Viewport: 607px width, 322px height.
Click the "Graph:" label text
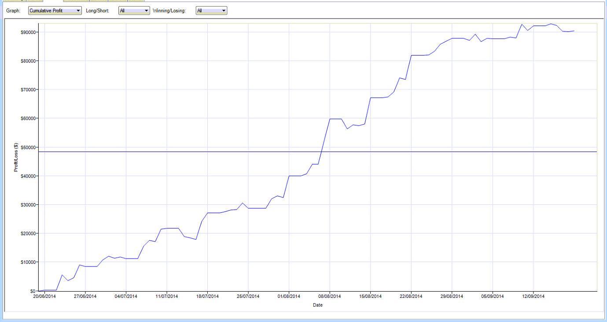click(13, 11)
